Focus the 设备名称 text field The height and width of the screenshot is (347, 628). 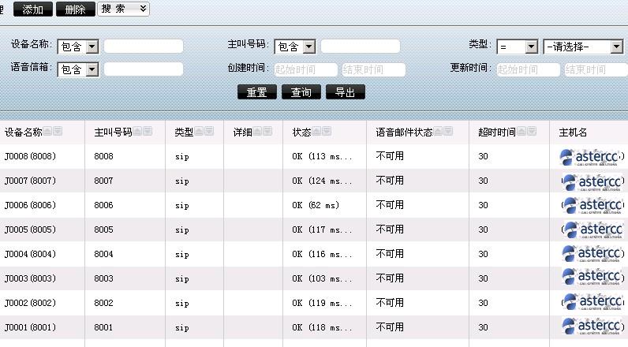(144, 47)
